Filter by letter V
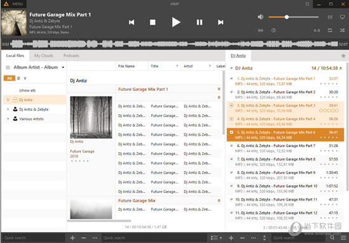The height and width of the screenshot is (243, 349). (x=25, y=78)
